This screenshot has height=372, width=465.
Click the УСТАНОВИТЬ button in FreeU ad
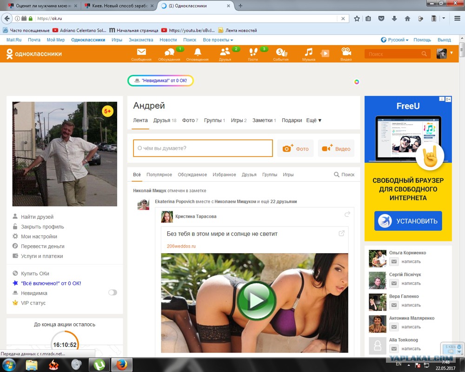[408, 221]
